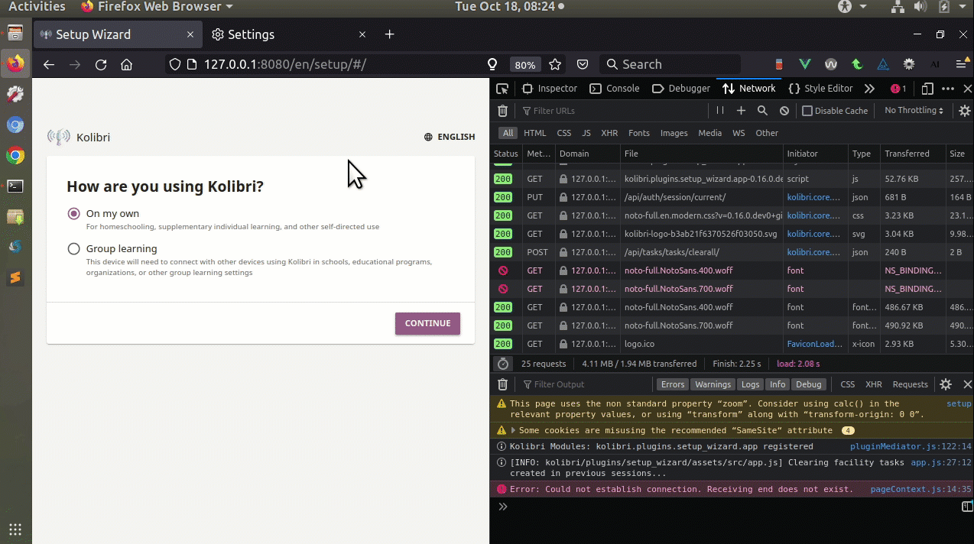Clear the network request list with trash icon
Screen dimensions: 974x544
pos(502,111)
